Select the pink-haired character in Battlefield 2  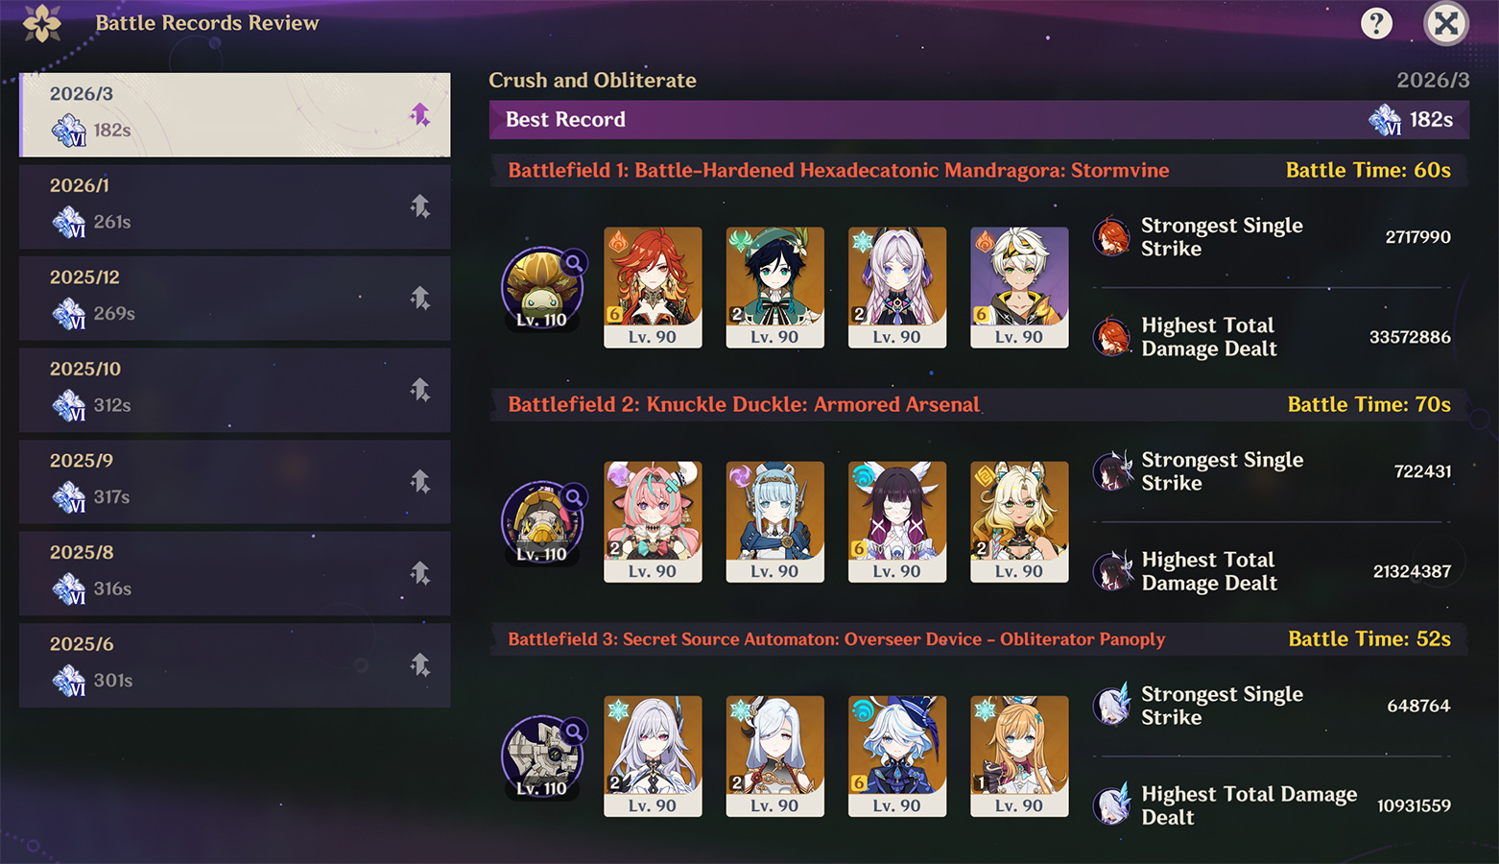point(653,521)
